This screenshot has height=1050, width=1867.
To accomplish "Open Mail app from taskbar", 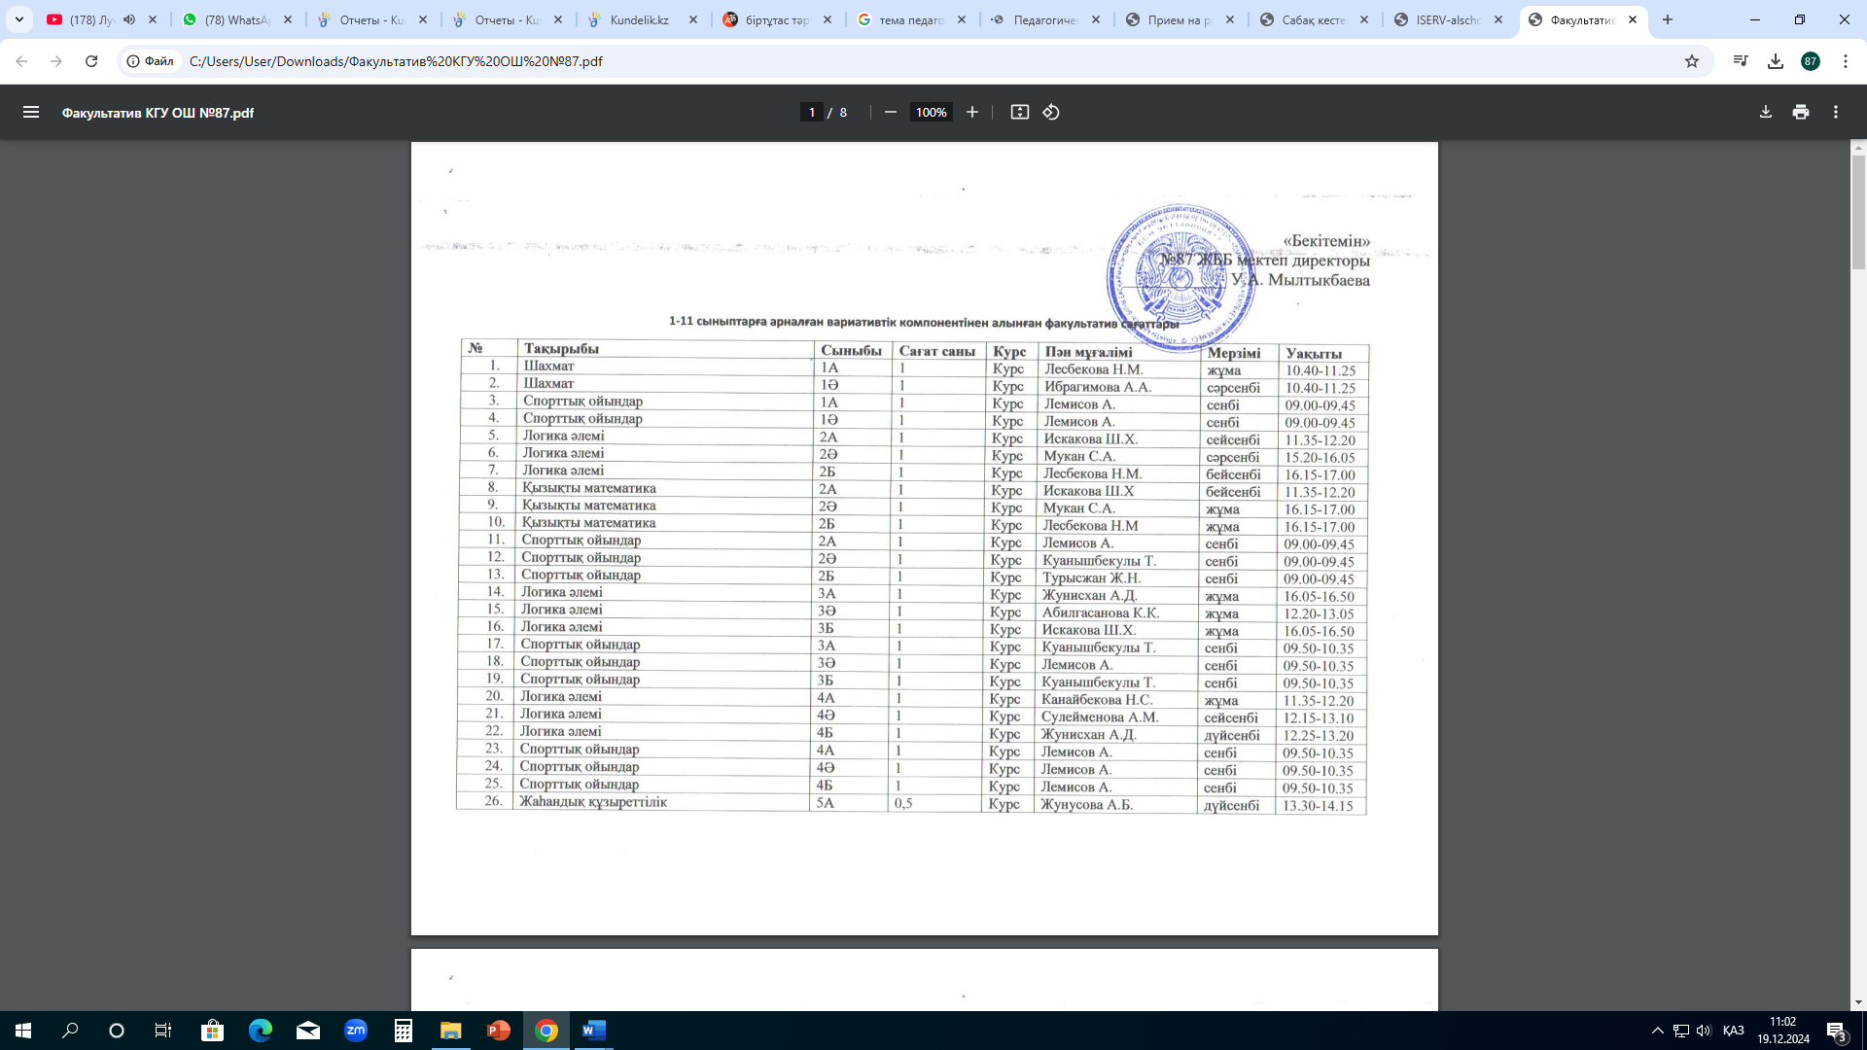I will pyautogui.click(x=307, y=1031).
